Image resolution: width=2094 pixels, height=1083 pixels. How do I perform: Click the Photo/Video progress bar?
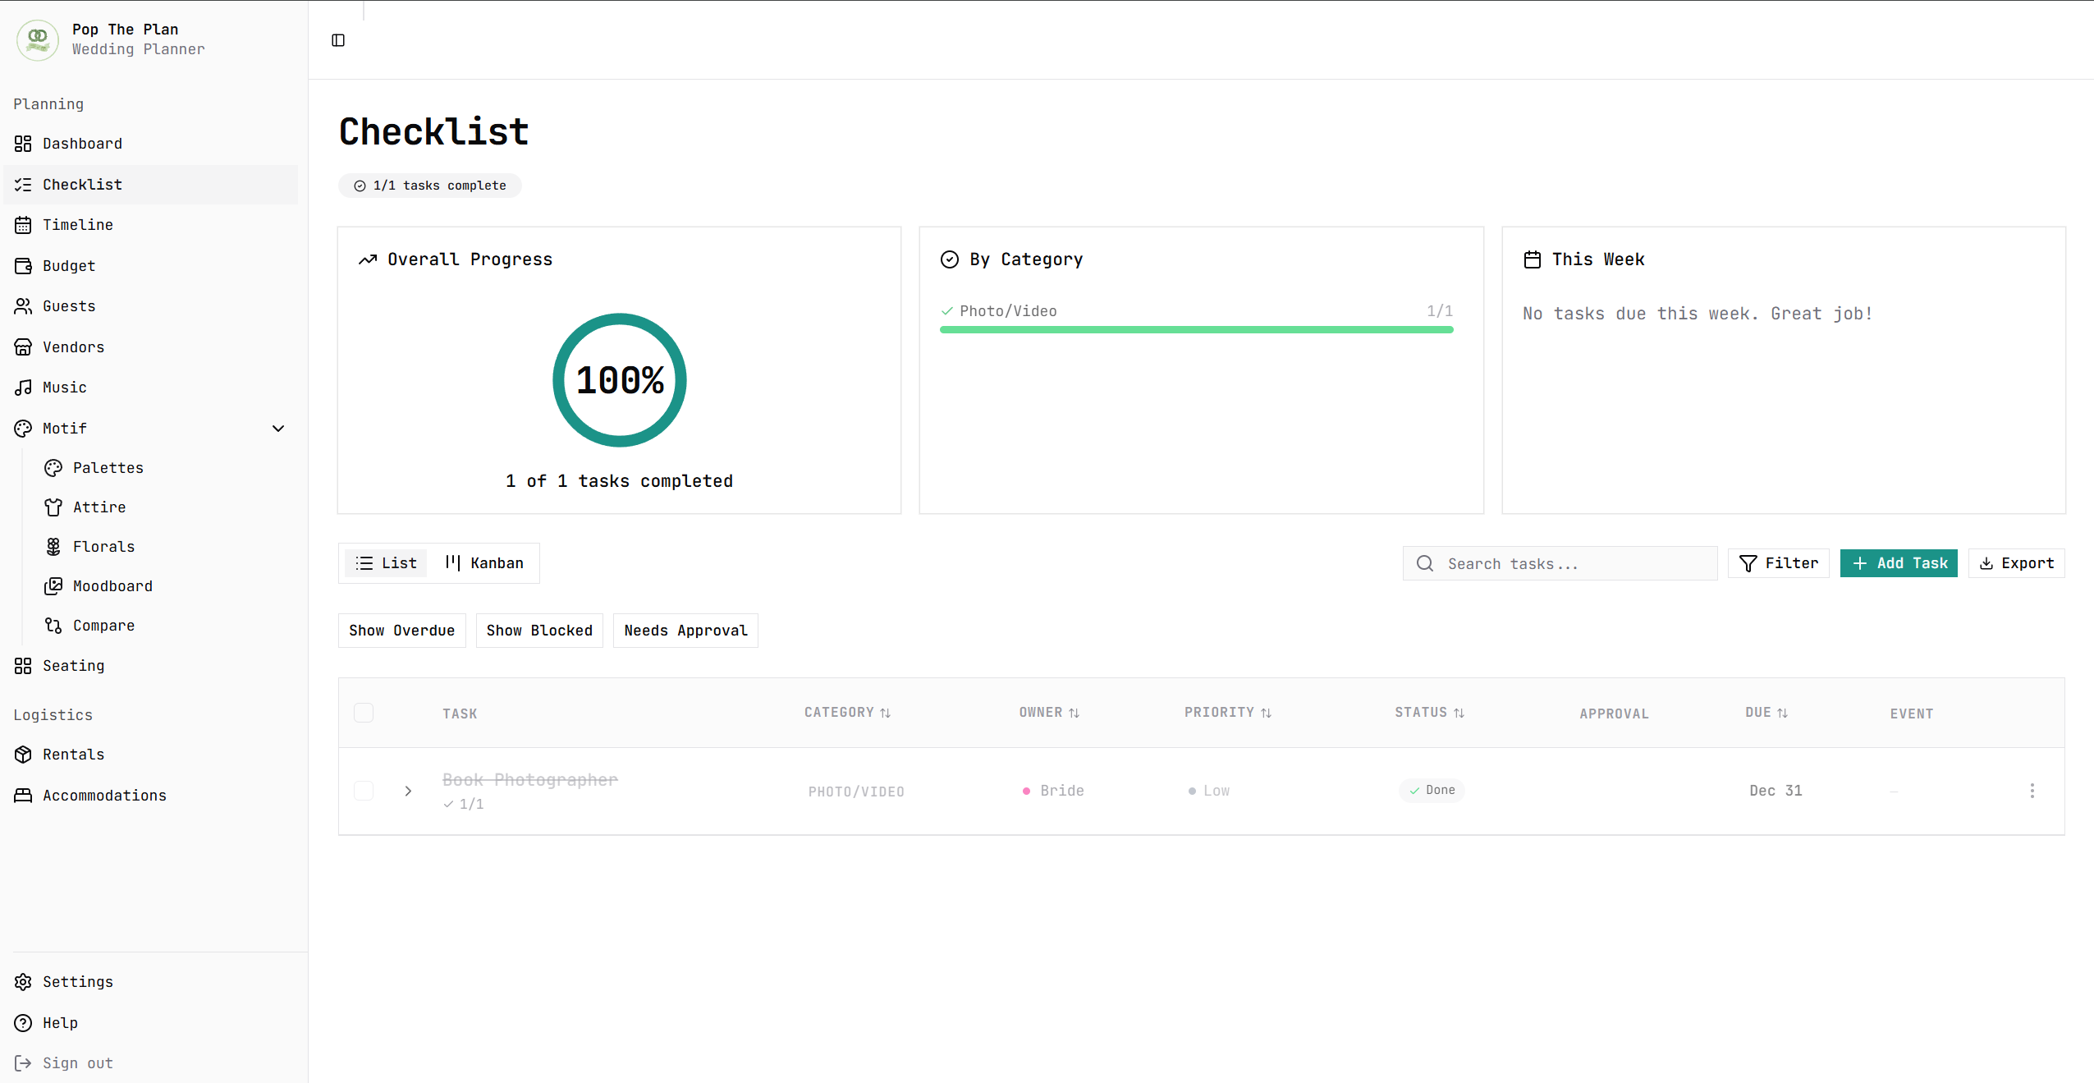(x=1196, y=330)
